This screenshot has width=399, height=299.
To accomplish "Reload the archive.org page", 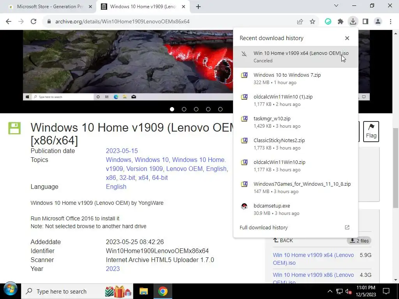I will point(34,22).
